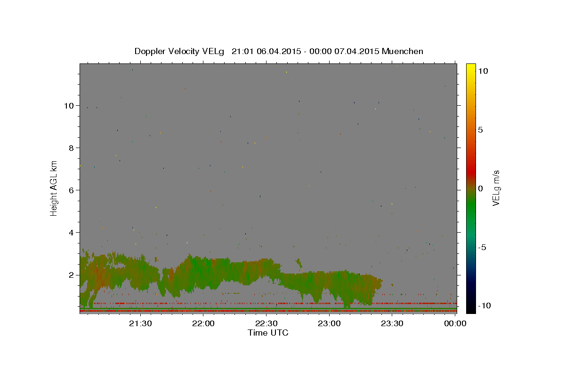
Task: Click the red ground clutter band near surface
Action: (x=268, y=311)
